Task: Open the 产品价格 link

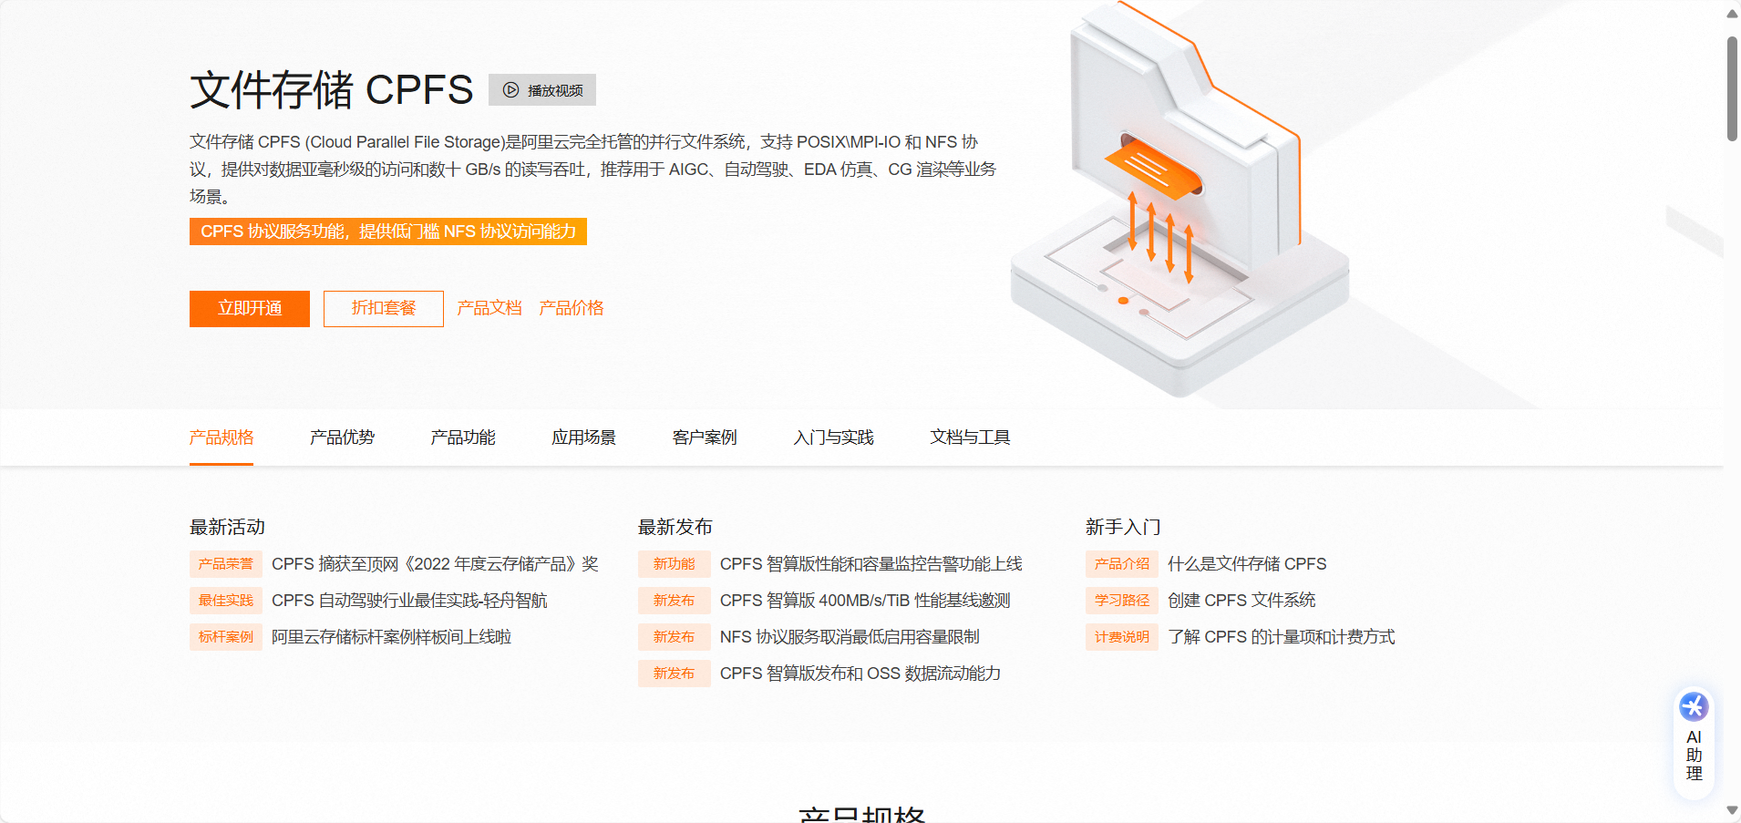Action: pos(572,308)
